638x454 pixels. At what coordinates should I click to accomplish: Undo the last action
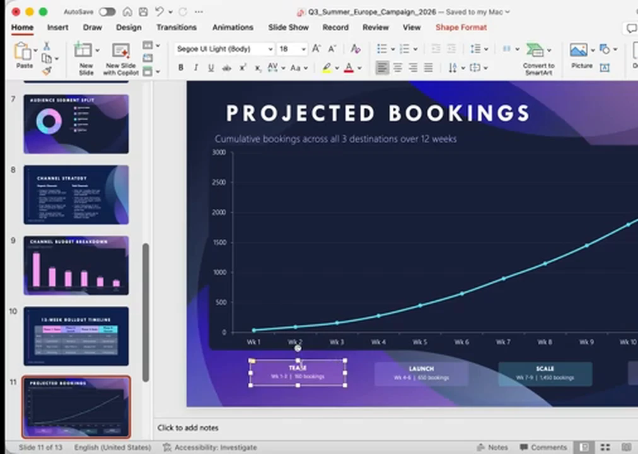coord(159,12)
